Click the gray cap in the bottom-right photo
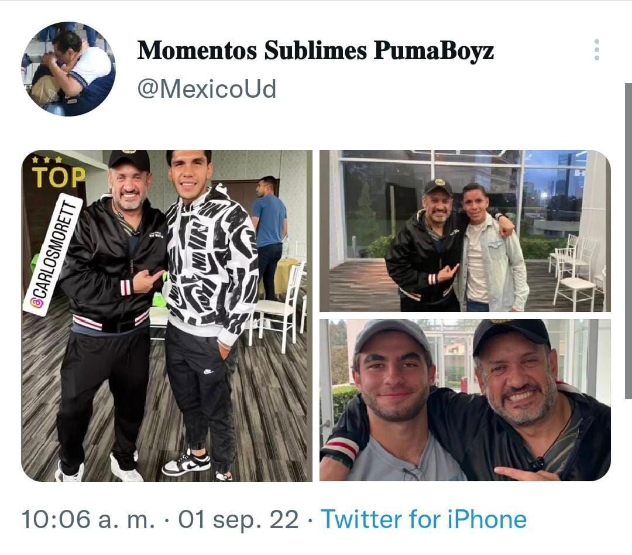Viewport: 632px width, 555px height. click(x=391, y=334)
